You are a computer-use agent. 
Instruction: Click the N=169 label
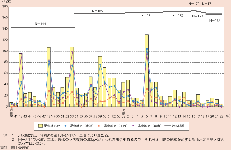click(98, 11)
